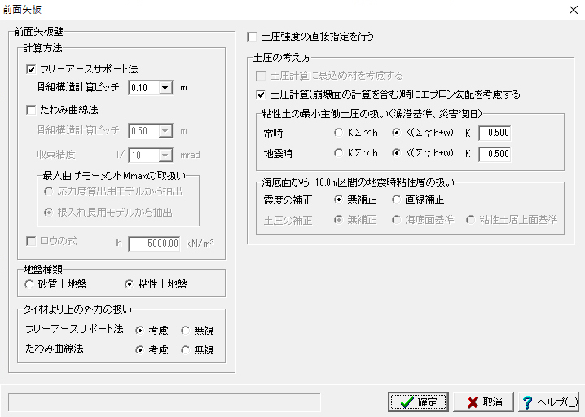Check 土圧強度の直接指定を行う
This screenshot has height=417, width=585.
tap(253, 37)
